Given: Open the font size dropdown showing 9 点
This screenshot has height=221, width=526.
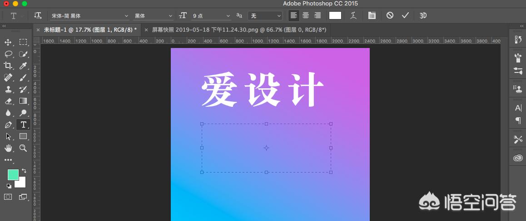Looking at the screenshot, I should (211, 16).
